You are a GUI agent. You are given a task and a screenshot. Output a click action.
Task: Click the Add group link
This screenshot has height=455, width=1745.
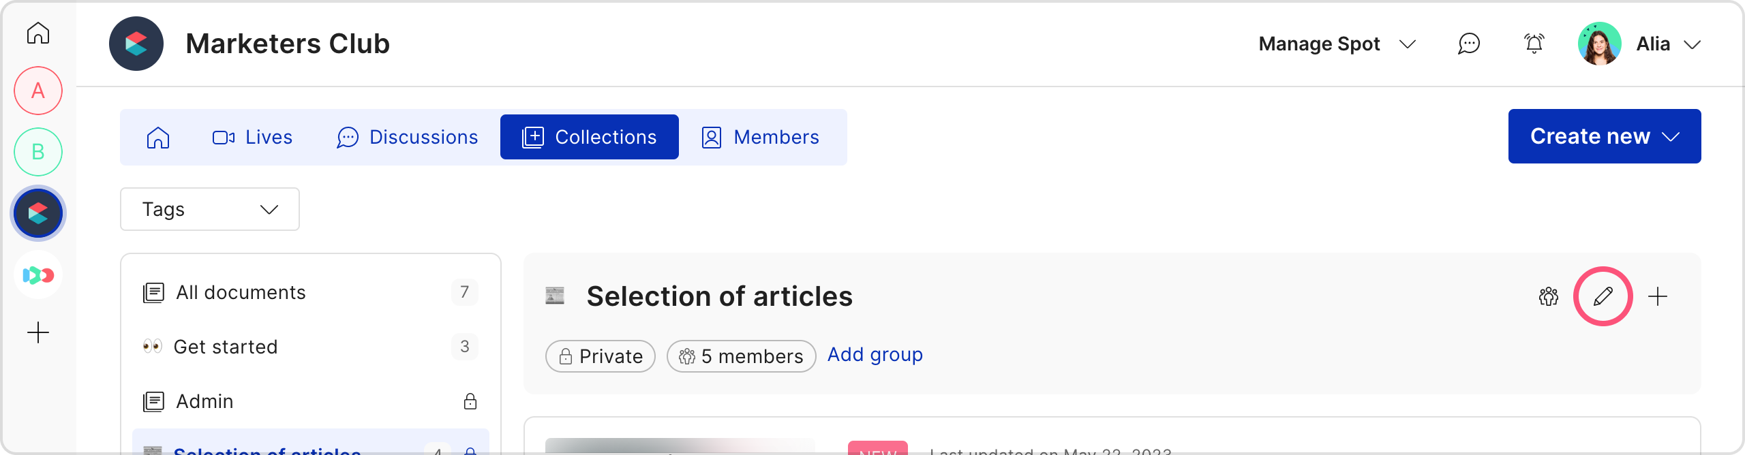[x=875, y=355]
